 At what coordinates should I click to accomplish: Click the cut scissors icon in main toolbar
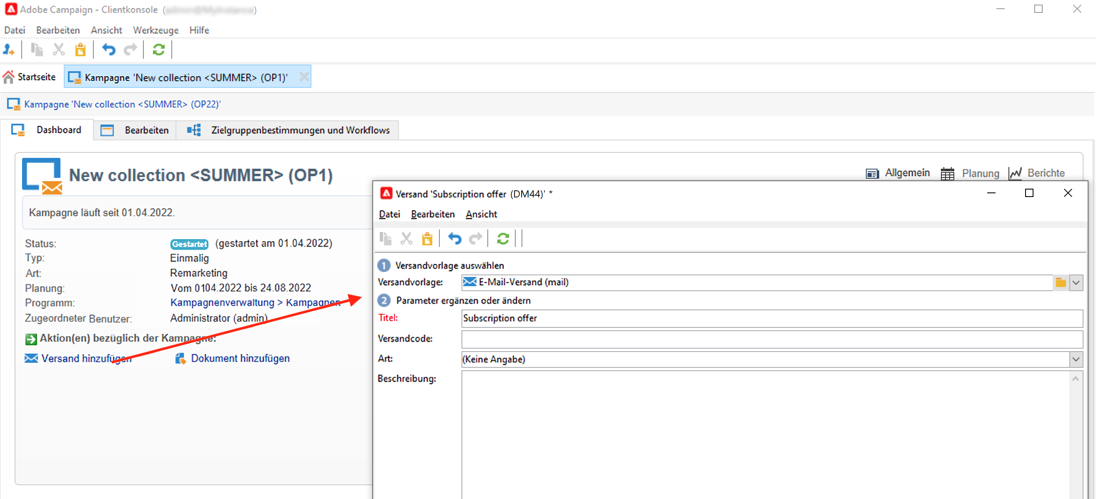(x=58, y=50)
